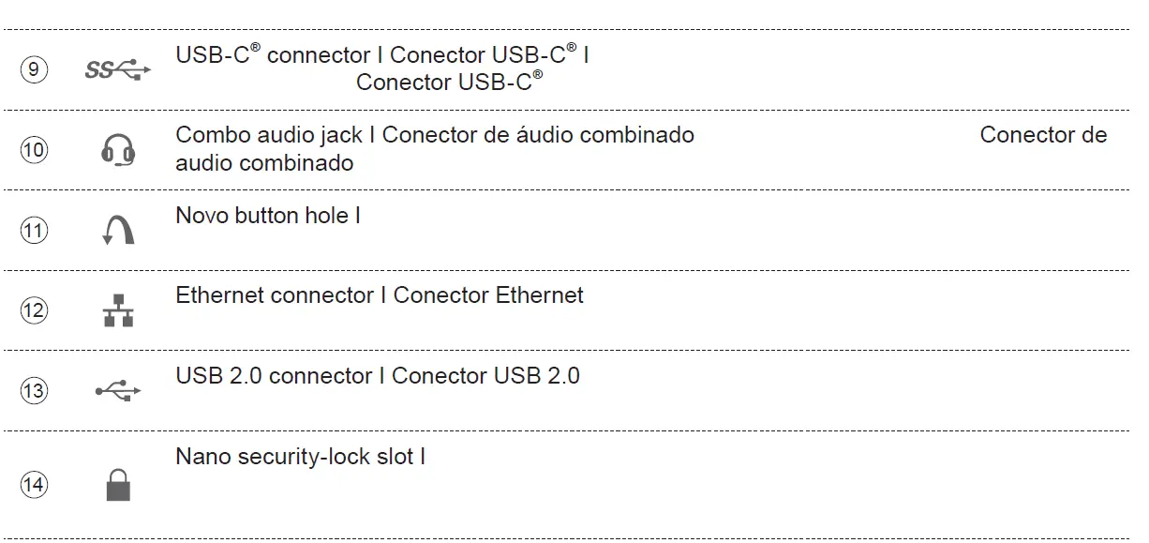Click the SuperSpeed USB icon
This screenshot has width=1149, height=543.
point(117,69)
